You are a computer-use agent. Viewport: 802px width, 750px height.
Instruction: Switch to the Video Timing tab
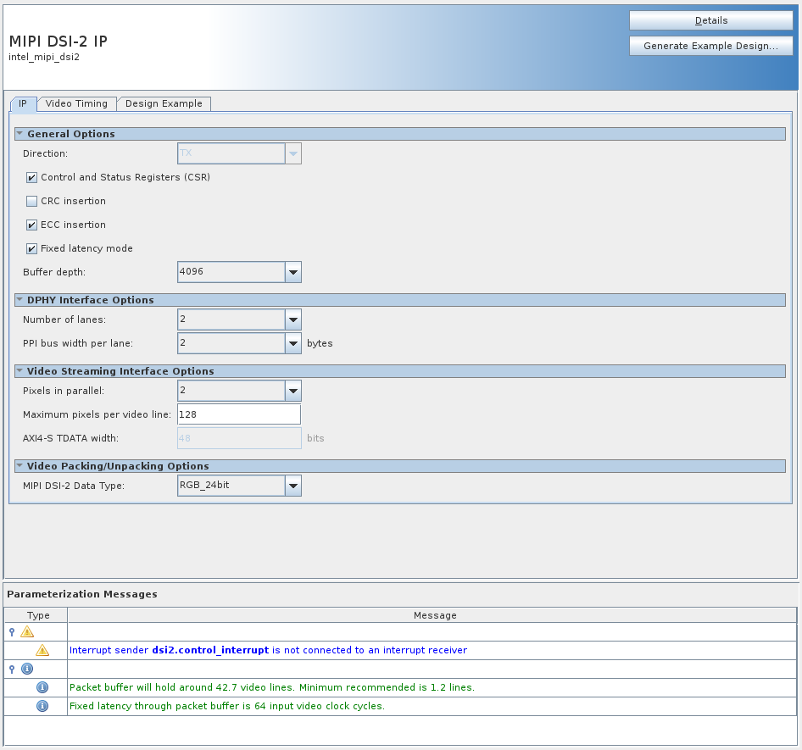pos(76,103)
